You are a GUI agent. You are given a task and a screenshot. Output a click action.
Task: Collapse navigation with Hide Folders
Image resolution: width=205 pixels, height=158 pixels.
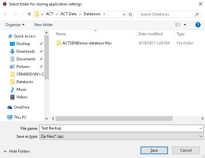(17, 151)
